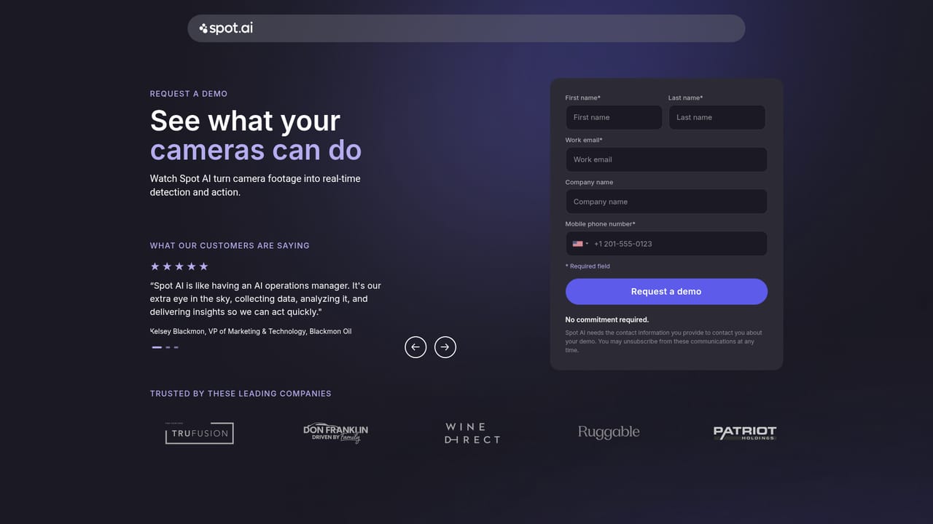Click the Ruggable logo

click(x=609, y=432)
